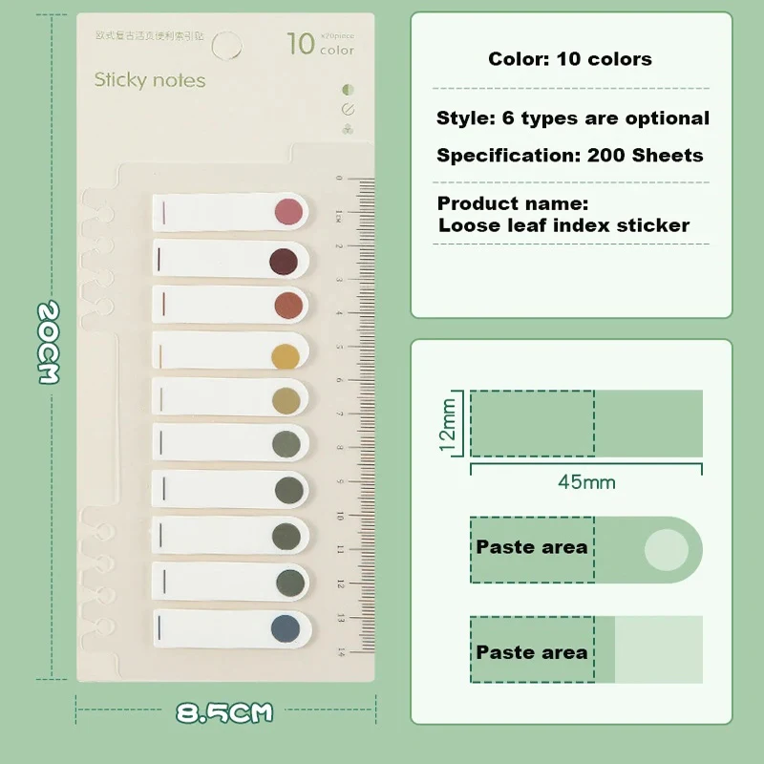Click the three-circle cluster icon on the card
The width and height of the screenshot is (764, 764).
pyautogui.click(x=348, y=129)
